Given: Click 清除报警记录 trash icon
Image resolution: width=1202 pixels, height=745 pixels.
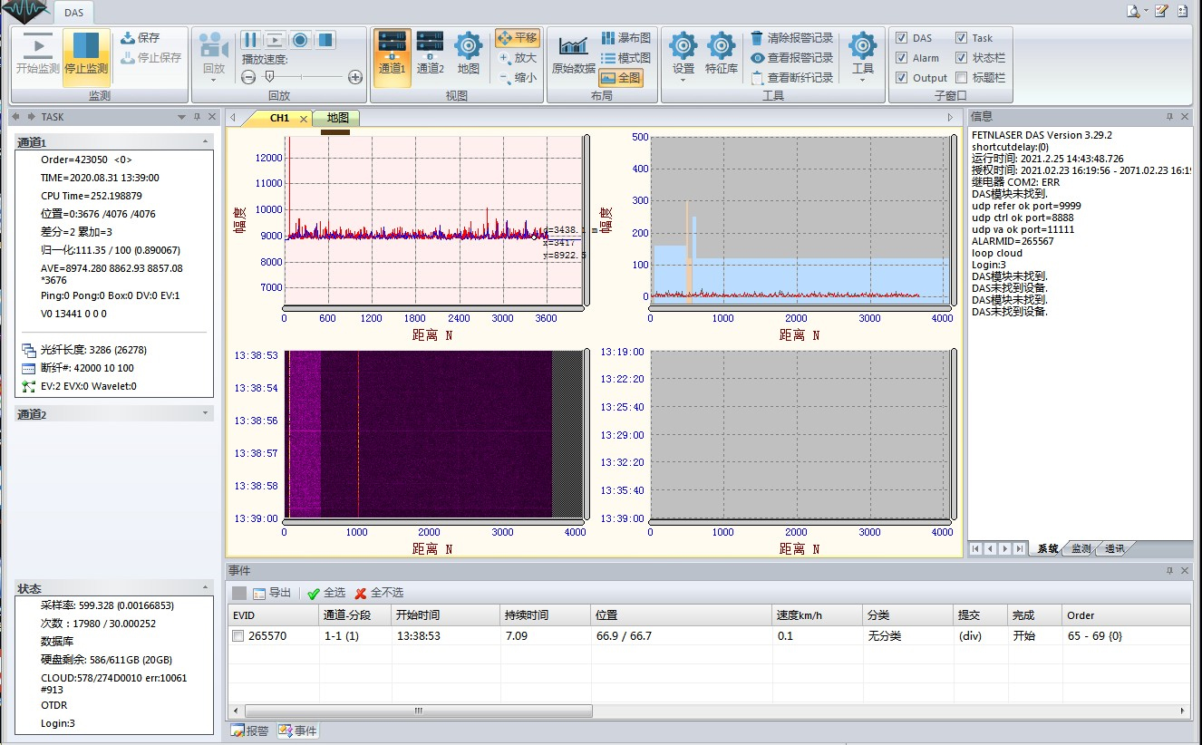Looking at the screenshot, I should [757, 38].
